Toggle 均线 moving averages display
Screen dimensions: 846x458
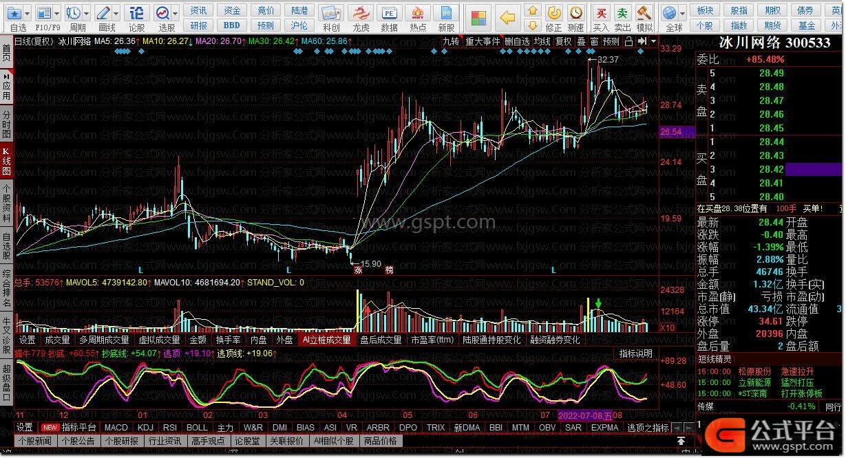pyautogui.click(x=542, y=41)
